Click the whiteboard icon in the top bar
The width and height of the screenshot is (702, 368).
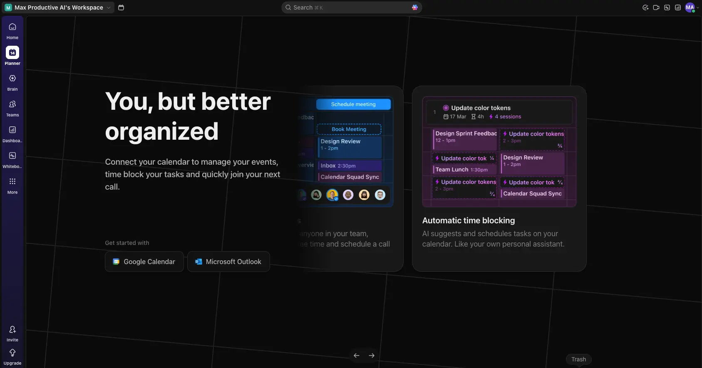[667, 7]
